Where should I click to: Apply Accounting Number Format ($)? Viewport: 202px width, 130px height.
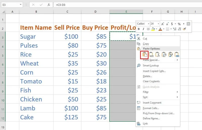coord(172,24)
